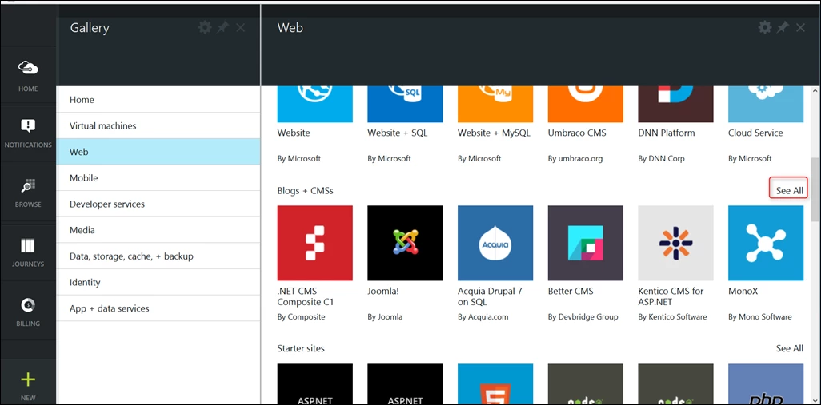Open the Better CMS icon tile

pos(586,243)
